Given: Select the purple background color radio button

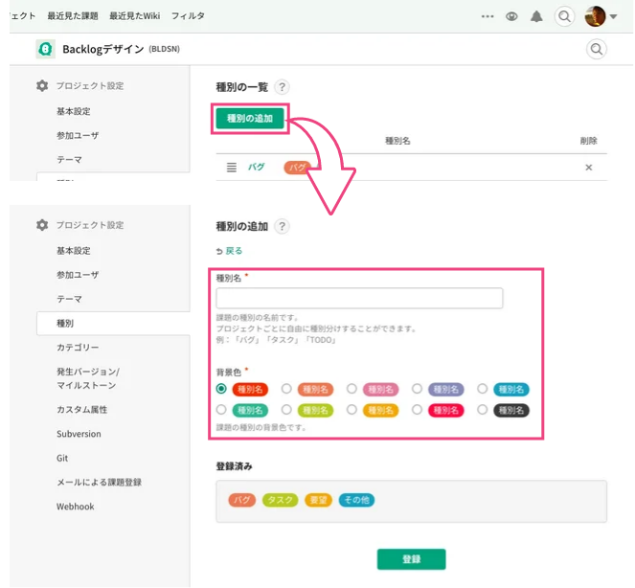Looking at the screenshot, I should tap(417, 389).
